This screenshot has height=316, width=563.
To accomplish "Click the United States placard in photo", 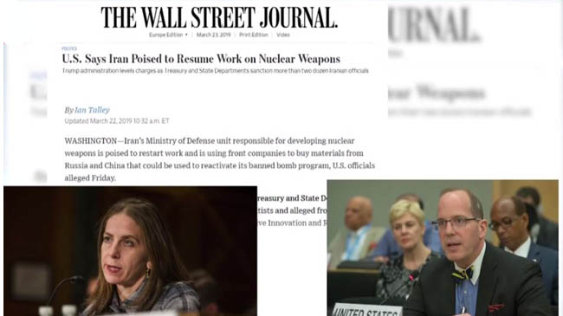I will point(366,310).
